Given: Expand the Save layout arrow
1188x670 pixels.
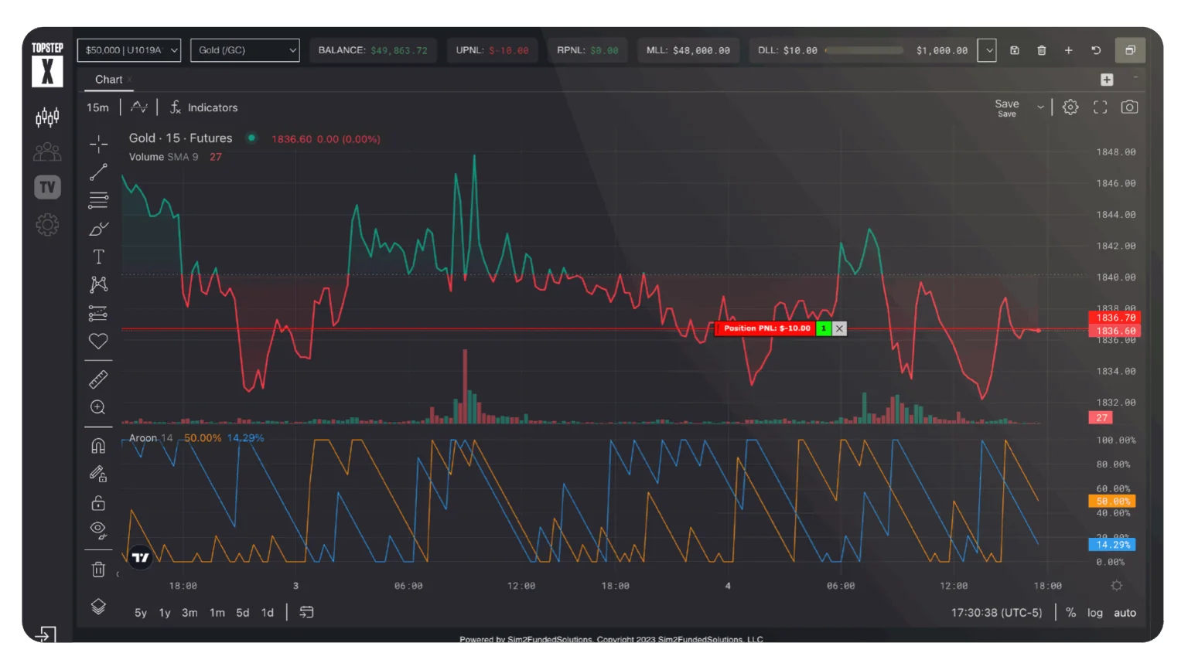Looking at the screenshot, I should (1040, 107).
